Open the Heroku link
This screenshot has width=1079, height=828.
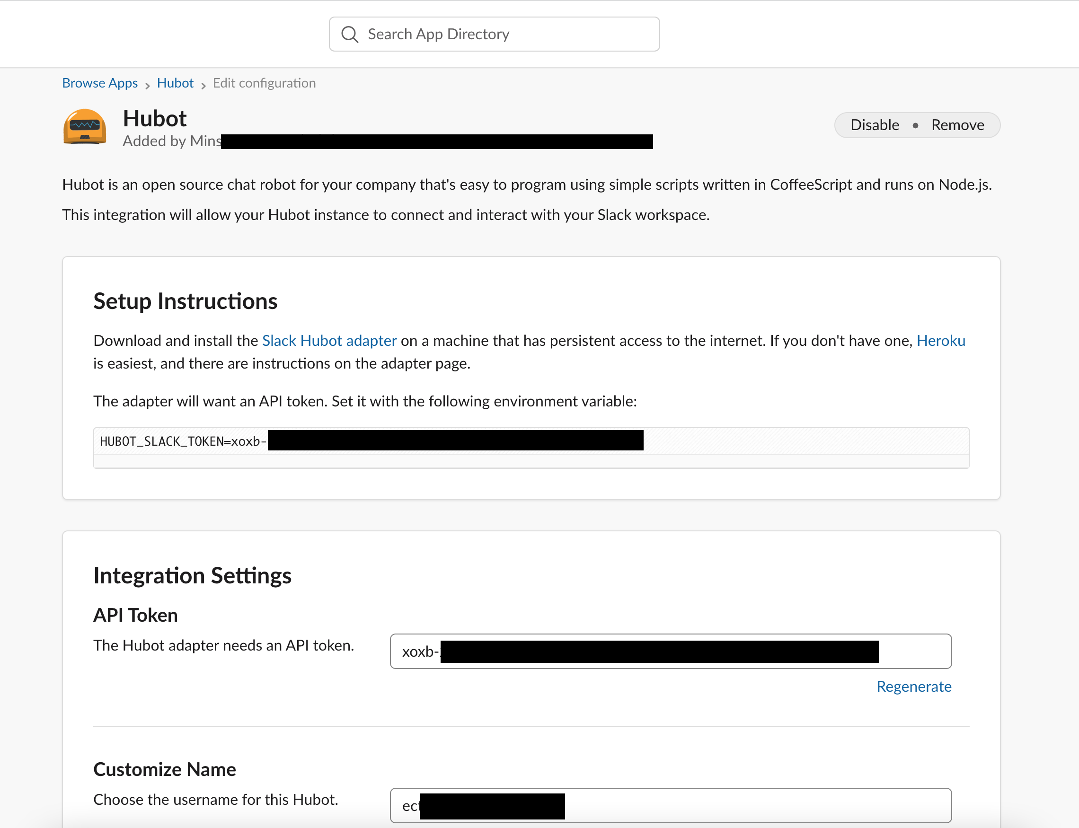(x=940, y=341)
